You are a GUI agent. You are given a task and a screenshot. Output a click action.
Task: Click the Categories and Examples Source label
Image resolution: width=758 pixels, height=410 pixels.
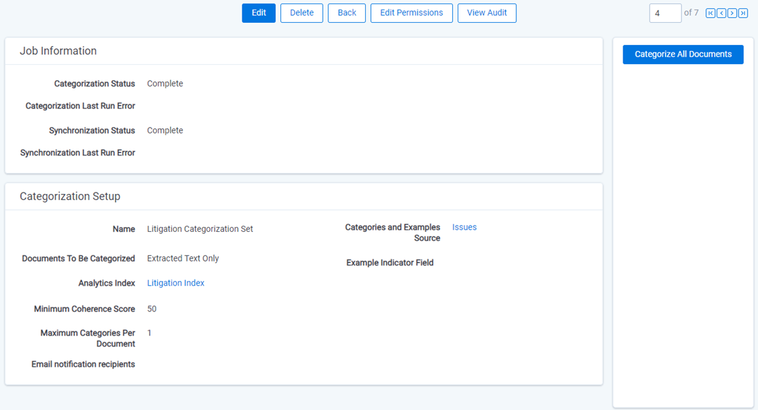coord(393,233)
